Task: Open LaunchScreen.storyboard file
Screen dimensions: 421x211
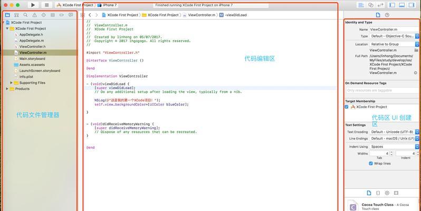Action: tap(40, 71)
